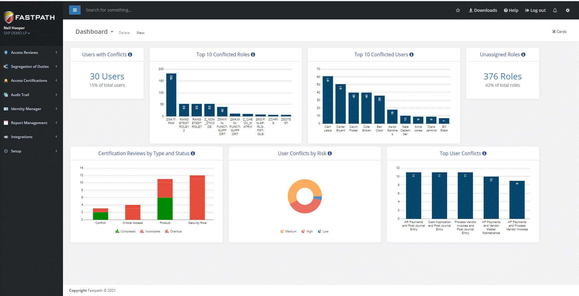Click the Help menu item
The height and width of the screenshot is (296, 579).
[511, 10]
